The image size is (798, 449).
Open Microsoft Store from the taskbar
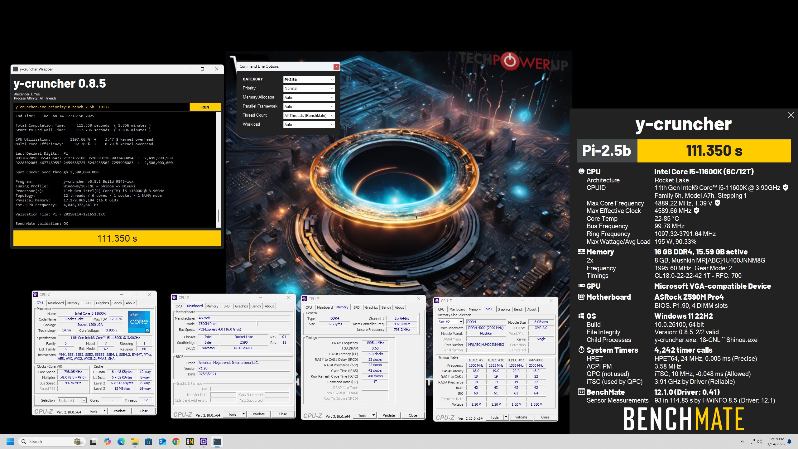pyautogui.click(x=149, y=442)
